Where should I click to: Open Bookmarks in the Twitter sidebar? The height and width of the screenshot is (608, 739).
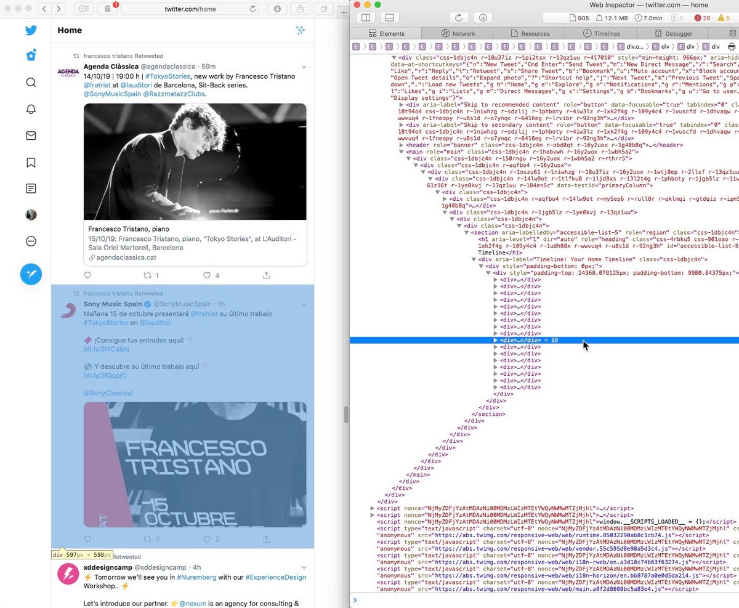(x=31, y=162)
